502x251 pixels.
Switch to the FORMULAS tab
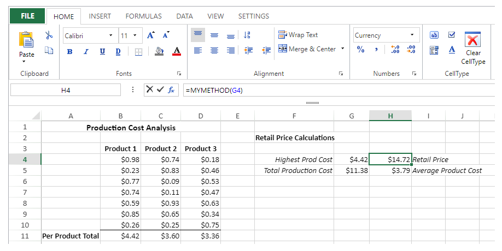pos(143,16)
